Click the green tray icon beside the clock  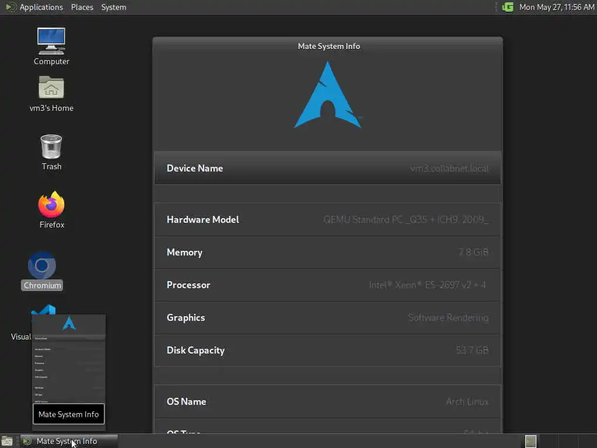point(508,7)
